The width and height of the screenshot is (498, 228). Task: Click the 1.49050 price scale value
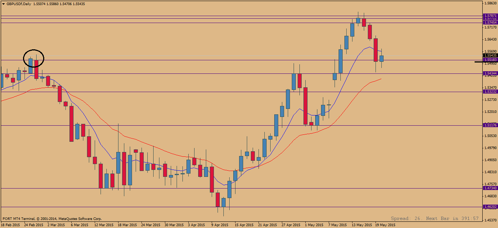point(490,160)
